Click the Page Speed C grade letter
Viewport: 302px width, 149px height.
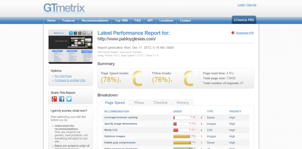[137, 78]
